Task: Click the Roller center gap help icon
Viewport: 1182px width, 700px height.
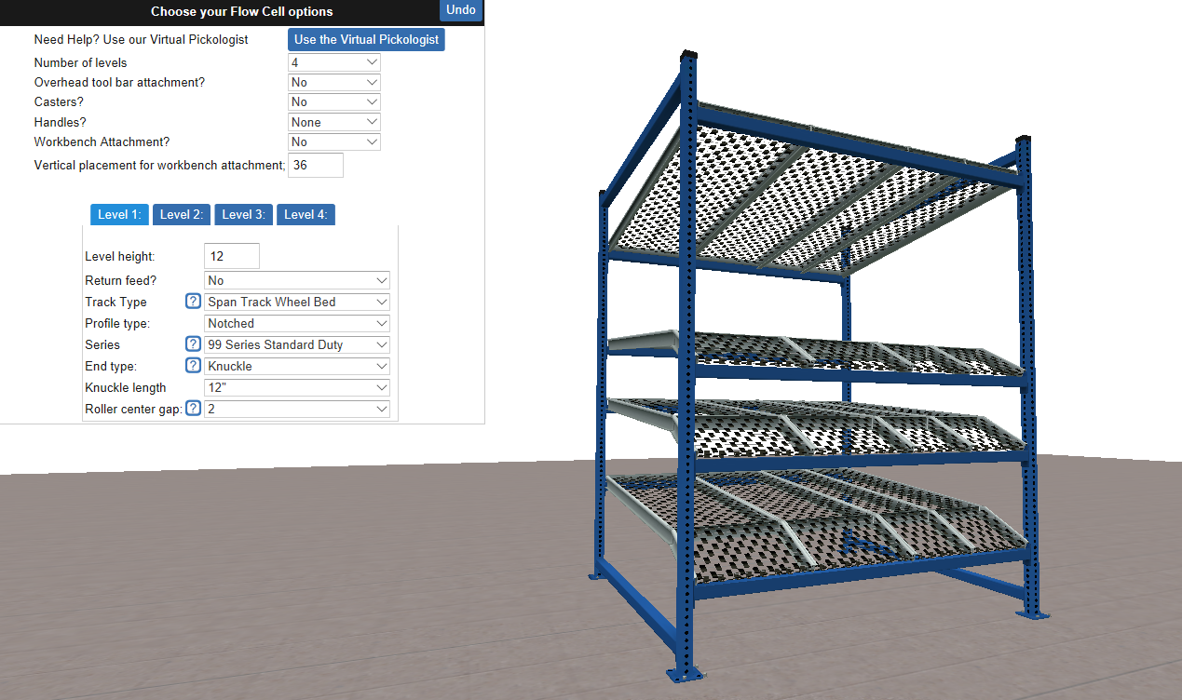Action: tap(193, 408)
